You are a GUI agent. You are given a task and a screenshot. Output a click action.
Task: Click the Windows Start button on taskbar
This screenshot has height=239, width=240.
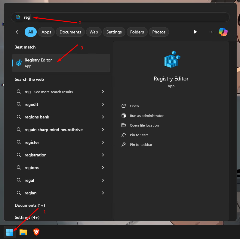point(10,232)
